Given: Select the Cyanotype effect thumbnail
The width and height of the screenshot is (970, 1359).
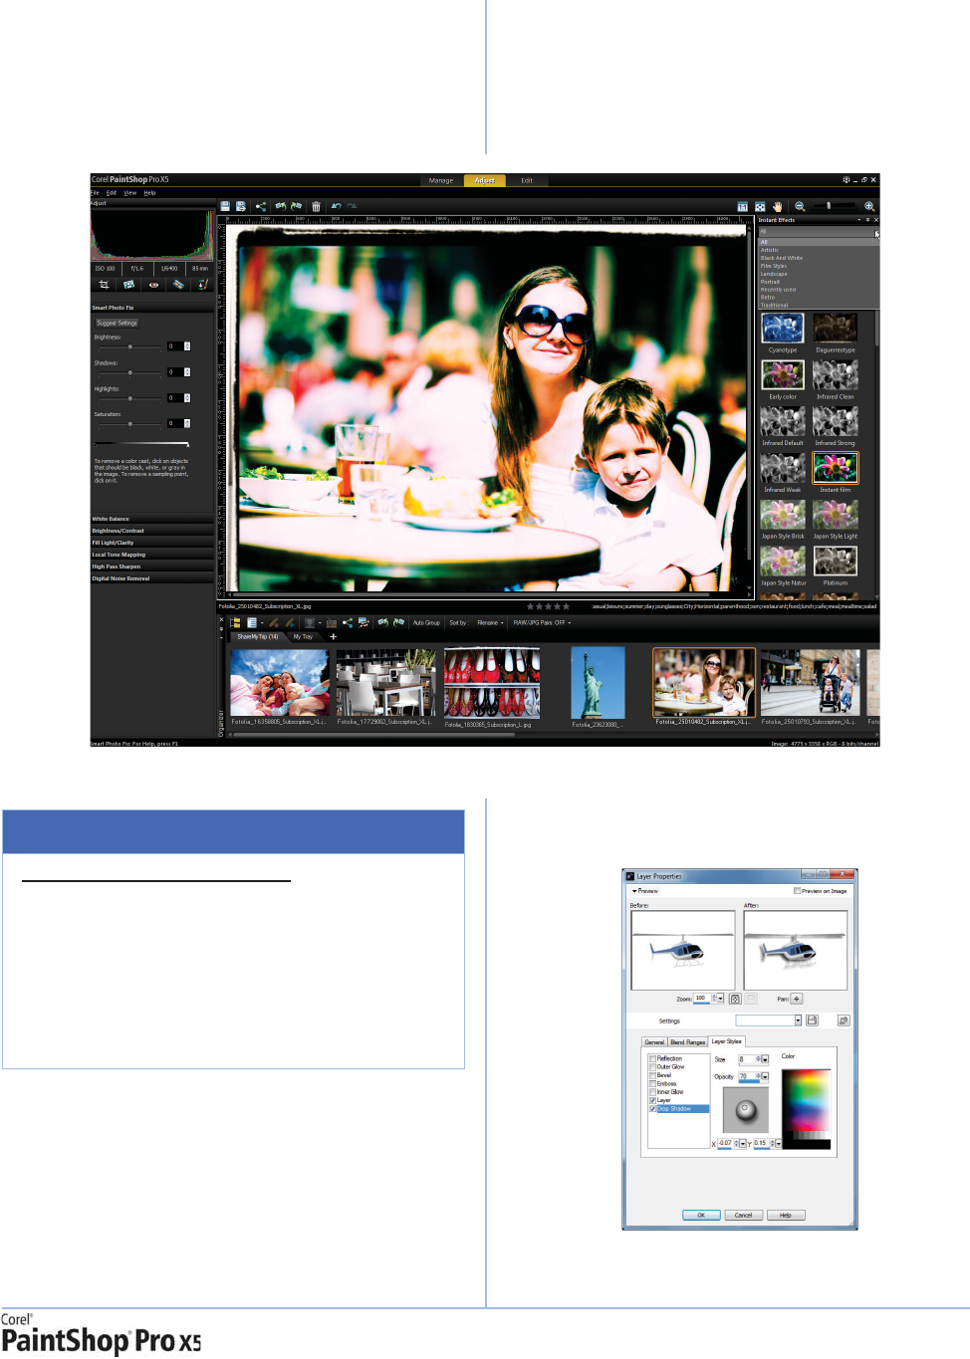Looking at the screenshot, I should [x=783, y=328].
